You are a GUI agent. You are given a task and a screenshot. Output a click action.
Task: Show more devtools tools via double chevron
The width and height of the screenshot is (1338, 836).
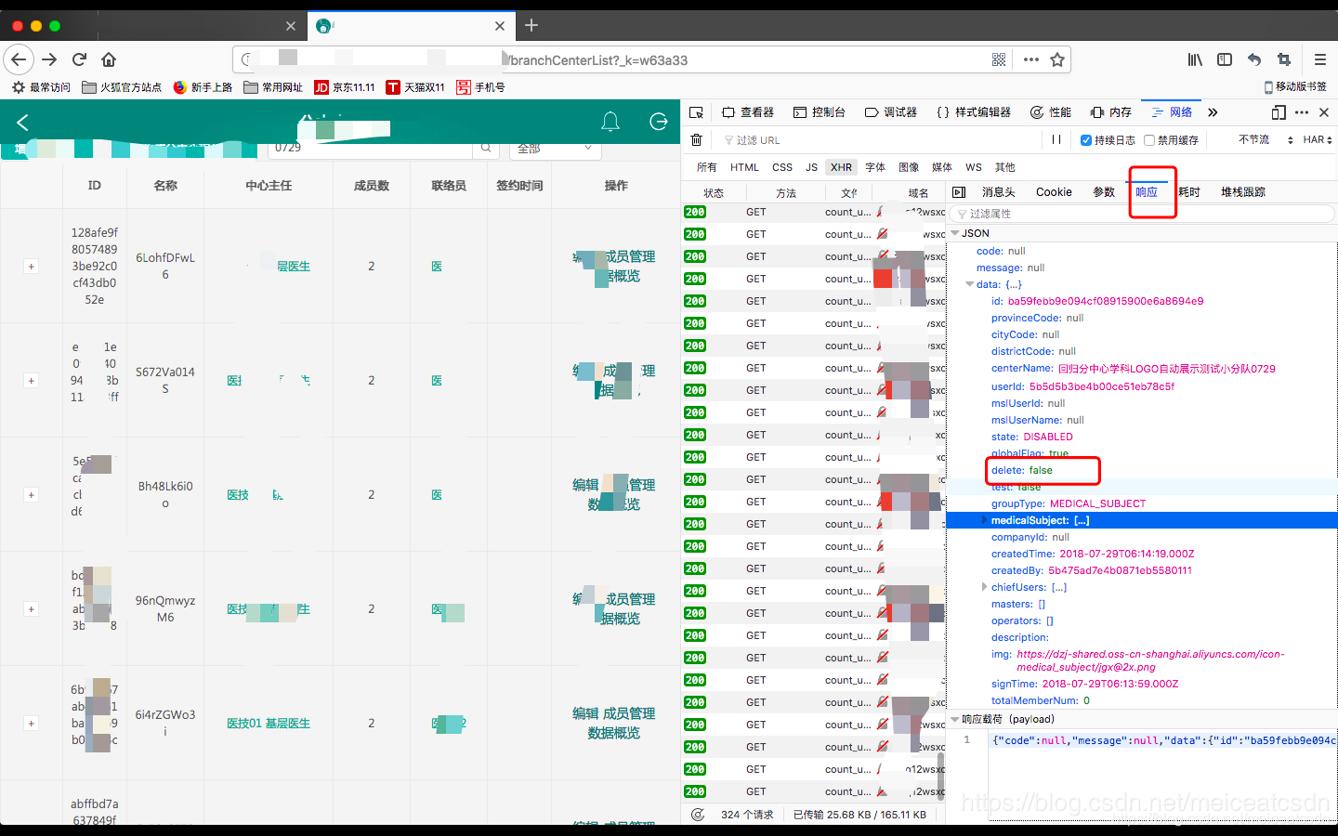(1213, 112)
